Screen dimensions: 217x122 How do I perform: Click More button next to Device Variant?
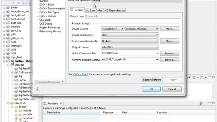pyautogui.click(x=170, y=29)
